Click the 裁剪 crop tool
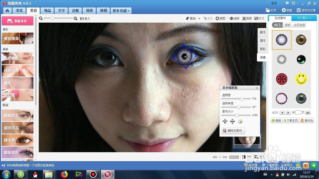Image resolution: width=319 pixels, height=179 pixels. pyautogui.click(x=247, y=18)
